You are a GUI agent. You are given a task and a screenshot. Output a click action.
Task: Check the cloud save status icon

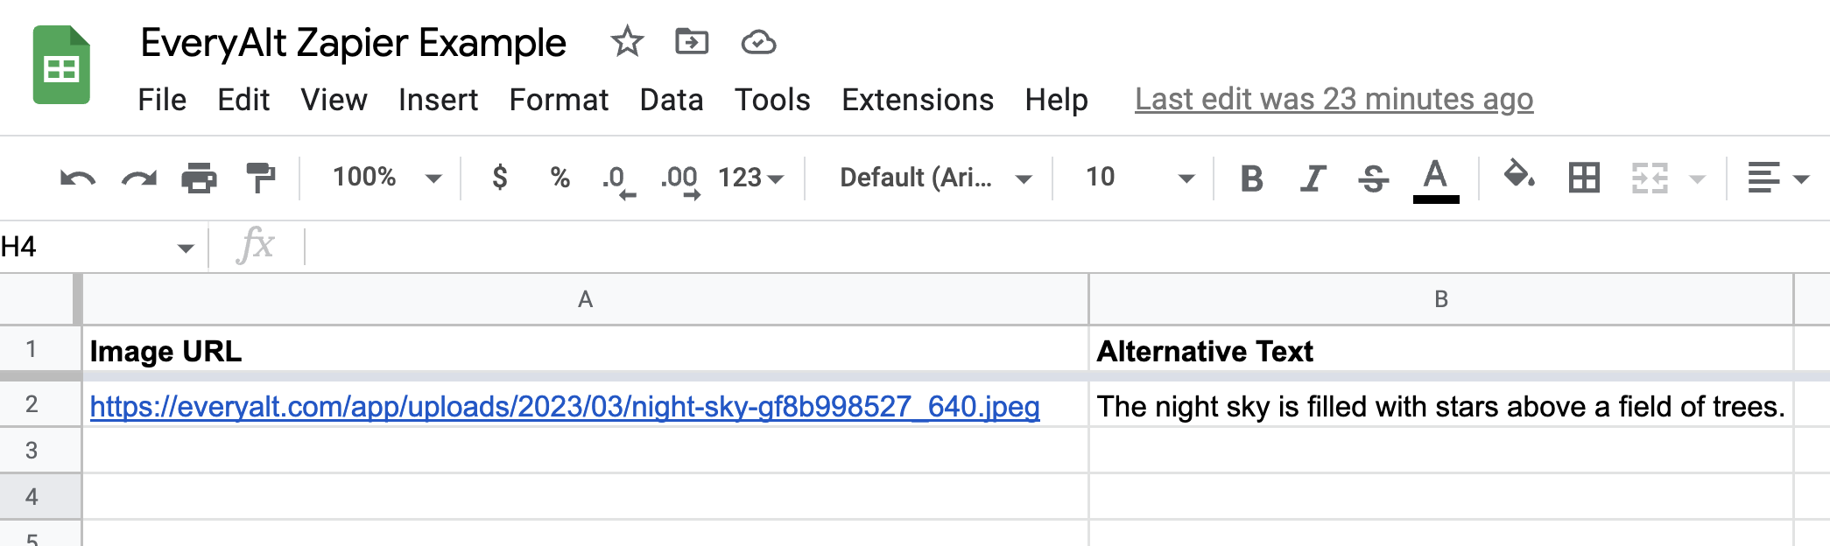pos(758,42)
